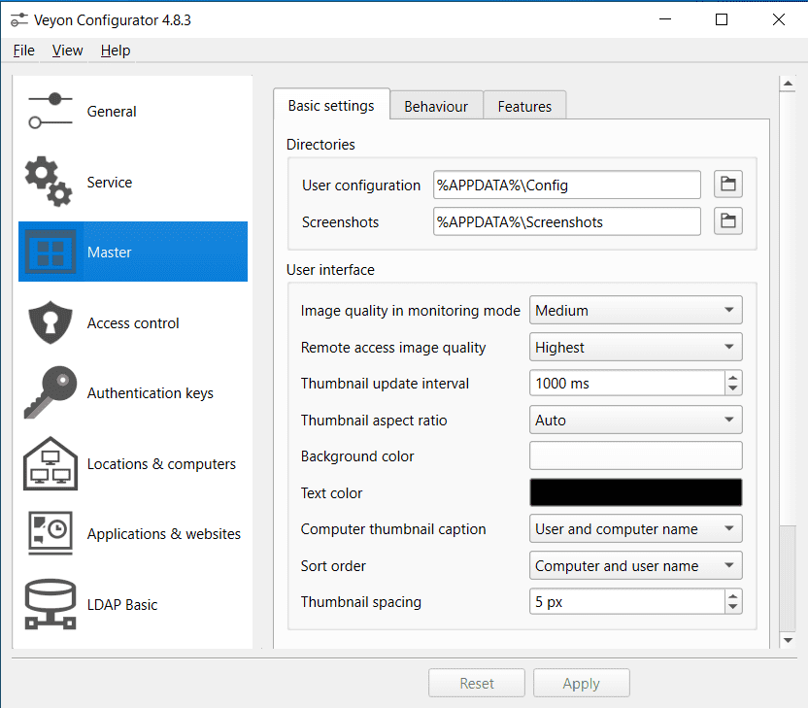Open the File menu
Screen dimensions: 808x708
click(24, 51)
